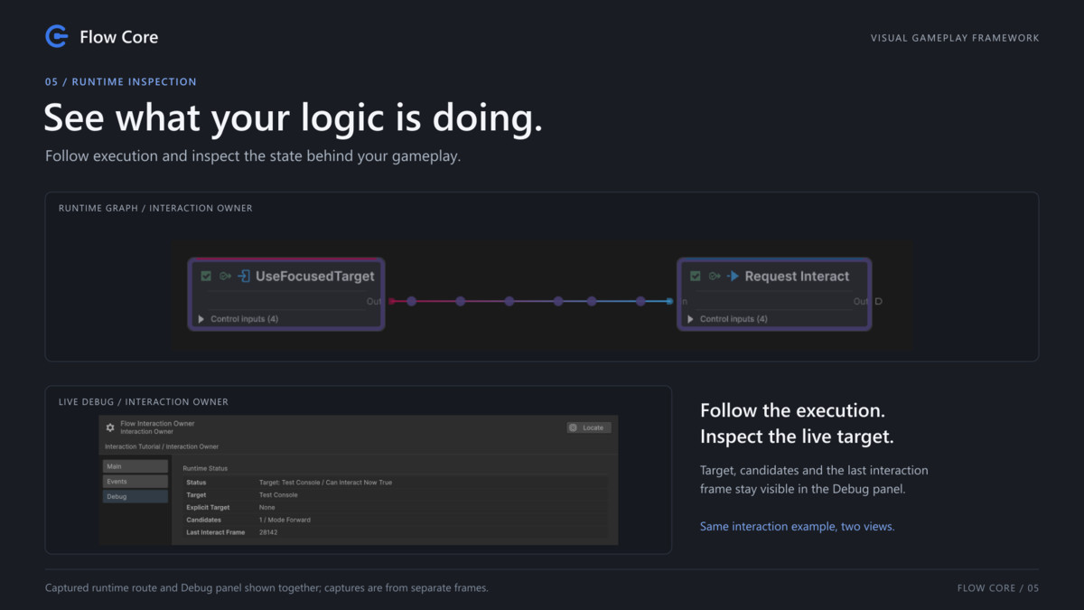Click the 'Test Console' value in Target row
The height and width of the screenshot is (610, 1084).
(x=278, y=495)
